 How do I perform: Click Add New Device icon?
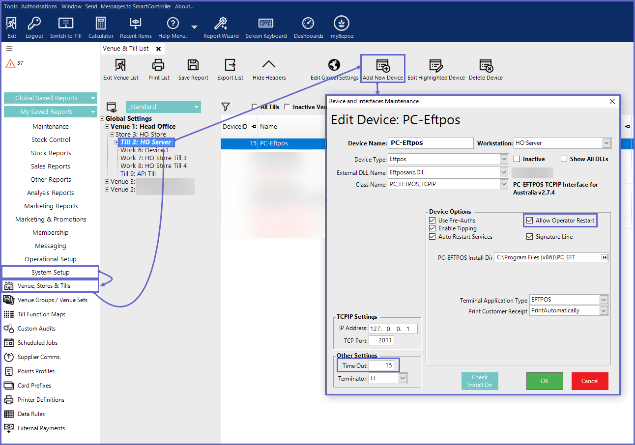[x=382, y=66]
